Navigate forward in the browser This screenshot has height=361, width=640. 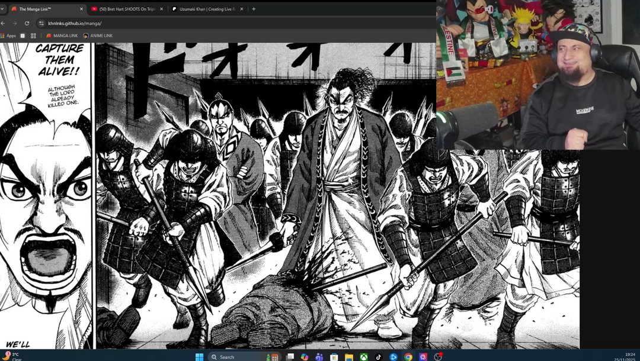coord(15,23)
